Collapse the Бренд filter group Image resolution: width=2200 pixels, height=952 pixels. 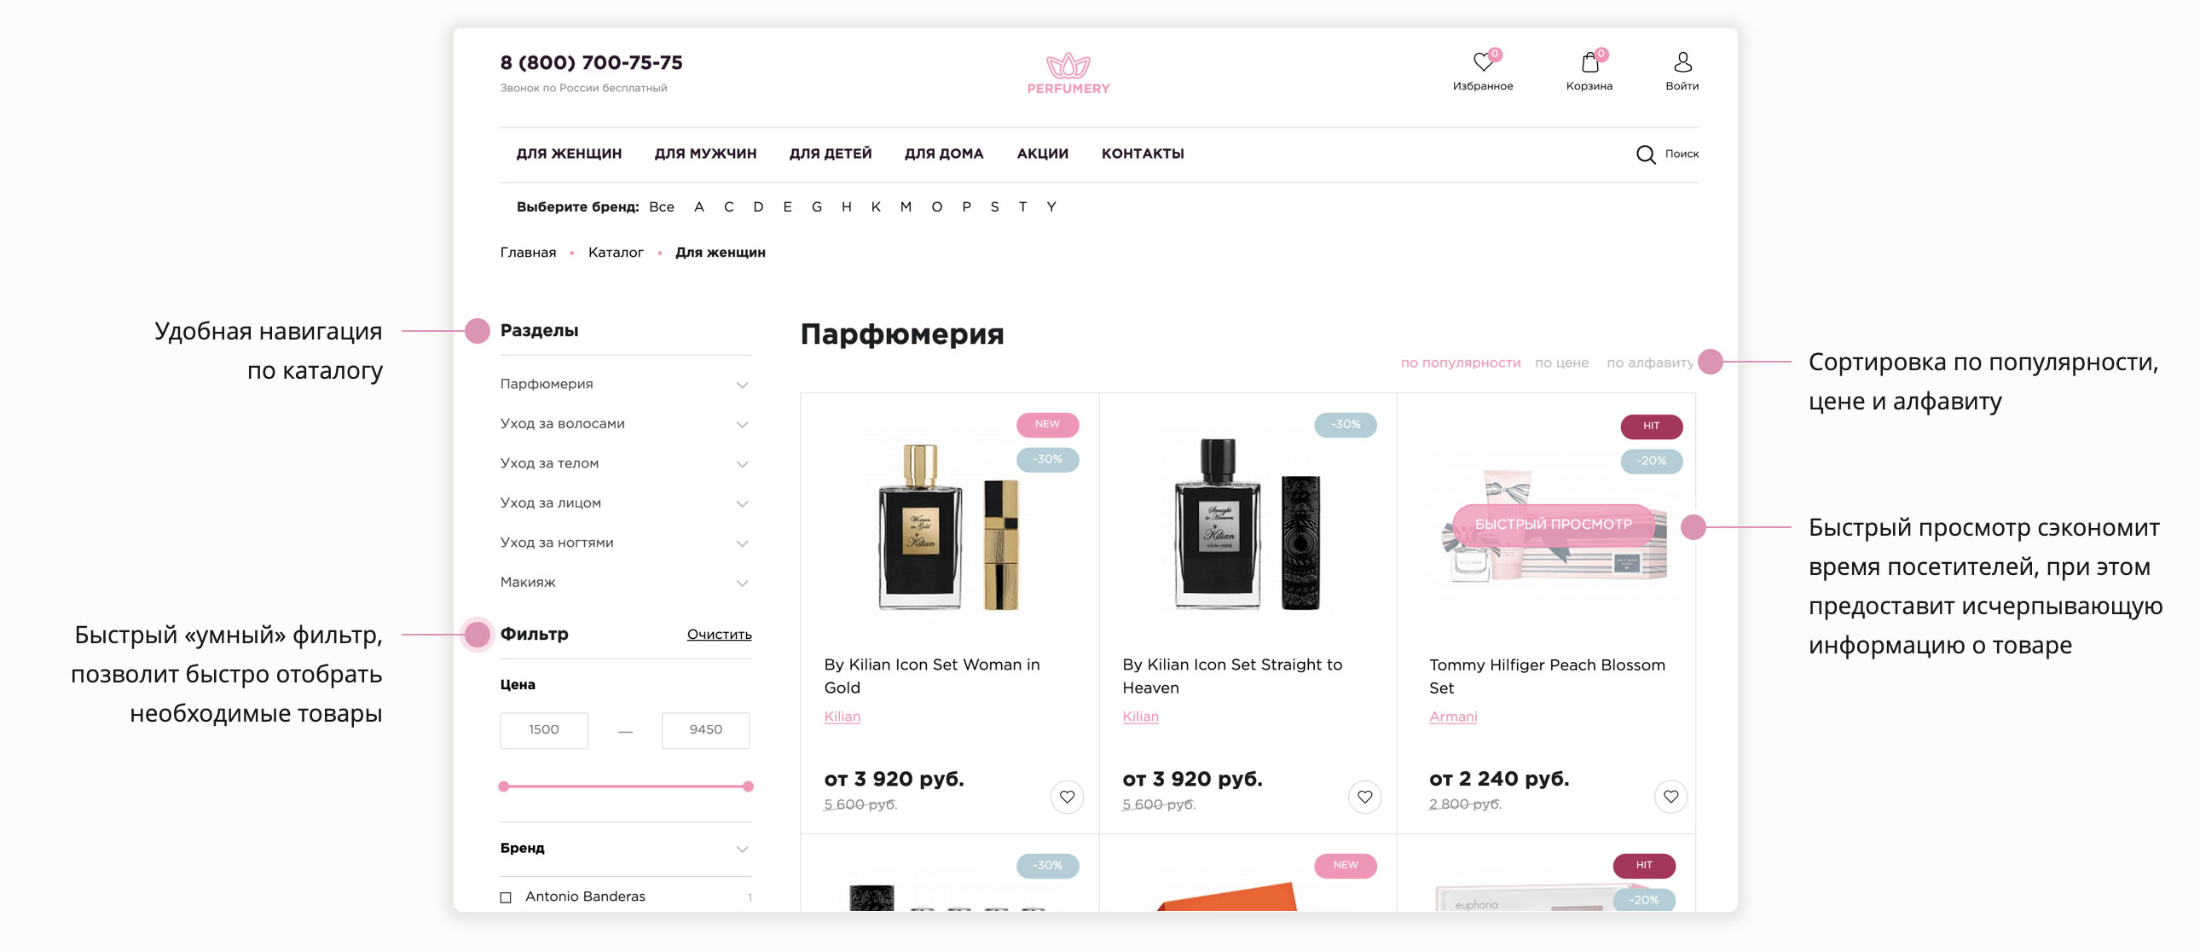(742, 849)
